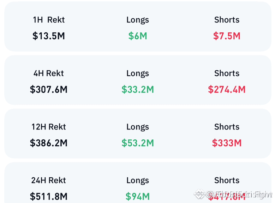Click the 4H Longs $33.2M value
The height and width of the screenshot is (203, 275).
(x=138, y=89)
